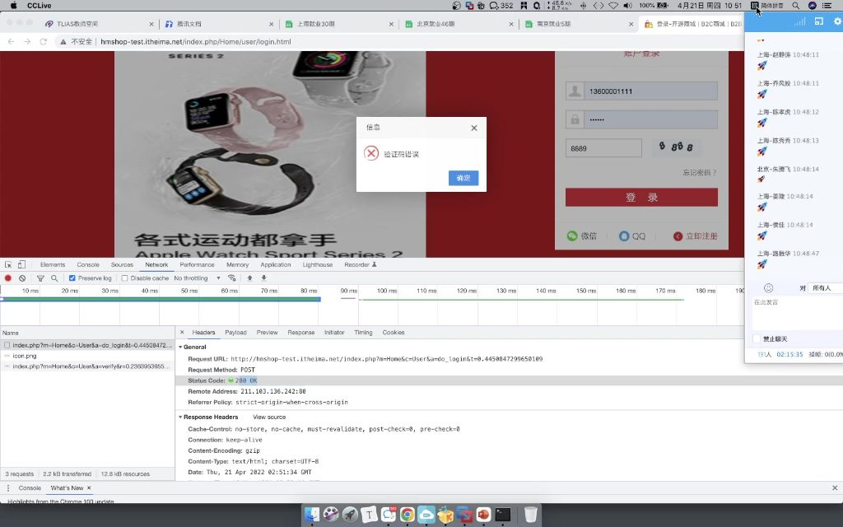Check the 禁止聊天 checkbox
Screen dimensions: 843x527
757,338
